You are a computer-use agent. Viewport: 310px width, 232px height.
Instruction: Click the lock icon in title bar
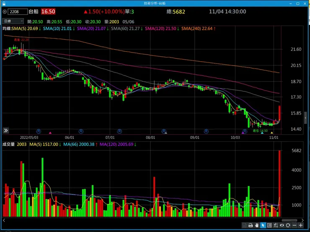tap(4, 3)
